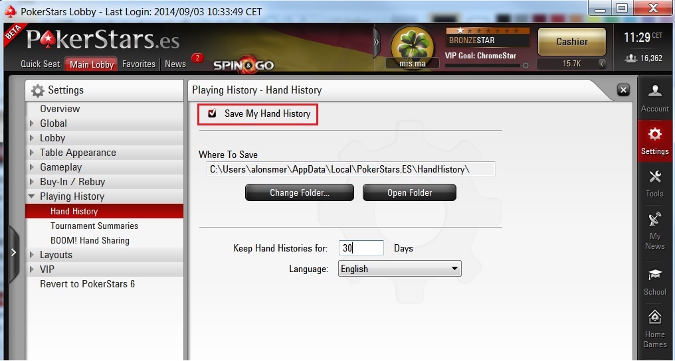Click Revert to PokerStars 6
The width and height of the screenshot is (675, 361).
click(x=104, y=284)
